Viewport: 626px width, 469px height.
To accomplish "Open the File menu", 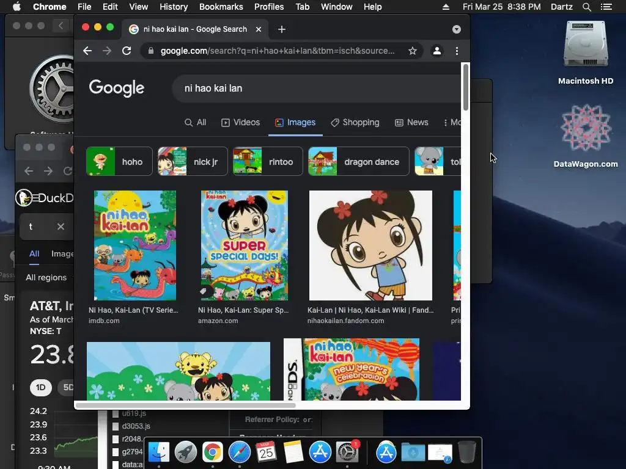I will click(x=84, y=7).
